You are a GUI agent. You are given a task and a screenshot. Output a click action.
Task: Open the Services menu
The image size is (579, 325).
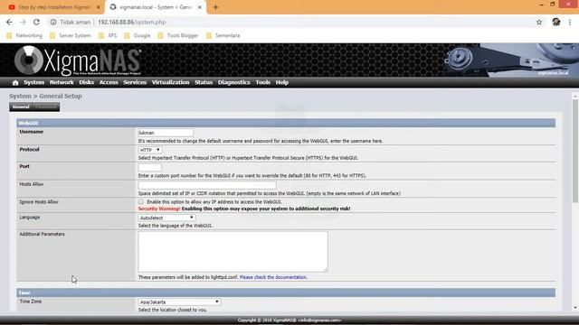[x=135, y=82]
